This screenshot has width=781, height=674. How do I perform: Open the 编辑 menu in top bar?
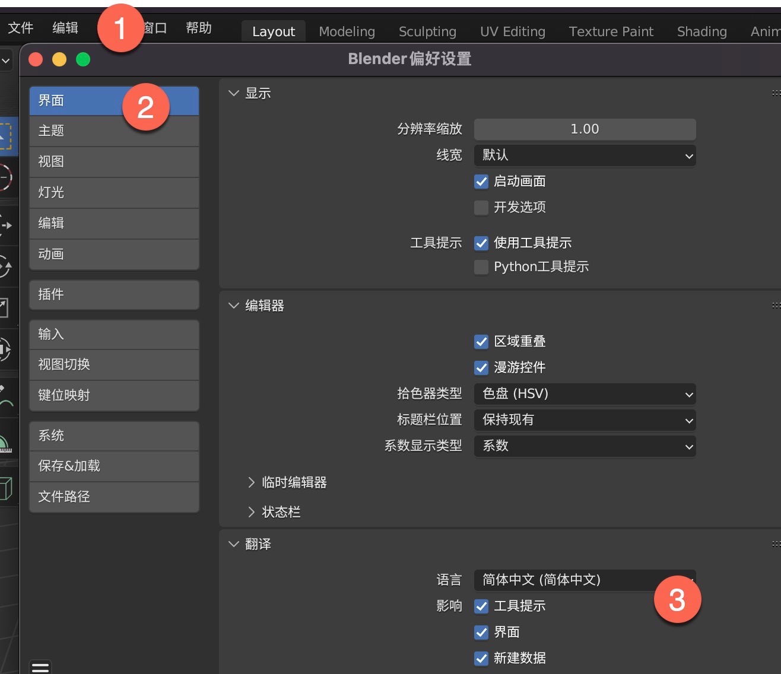coord(65,28)
